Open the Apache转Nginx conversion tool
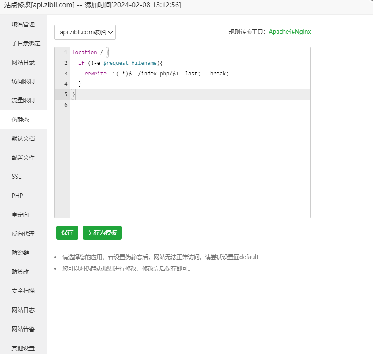 point(290,32)
